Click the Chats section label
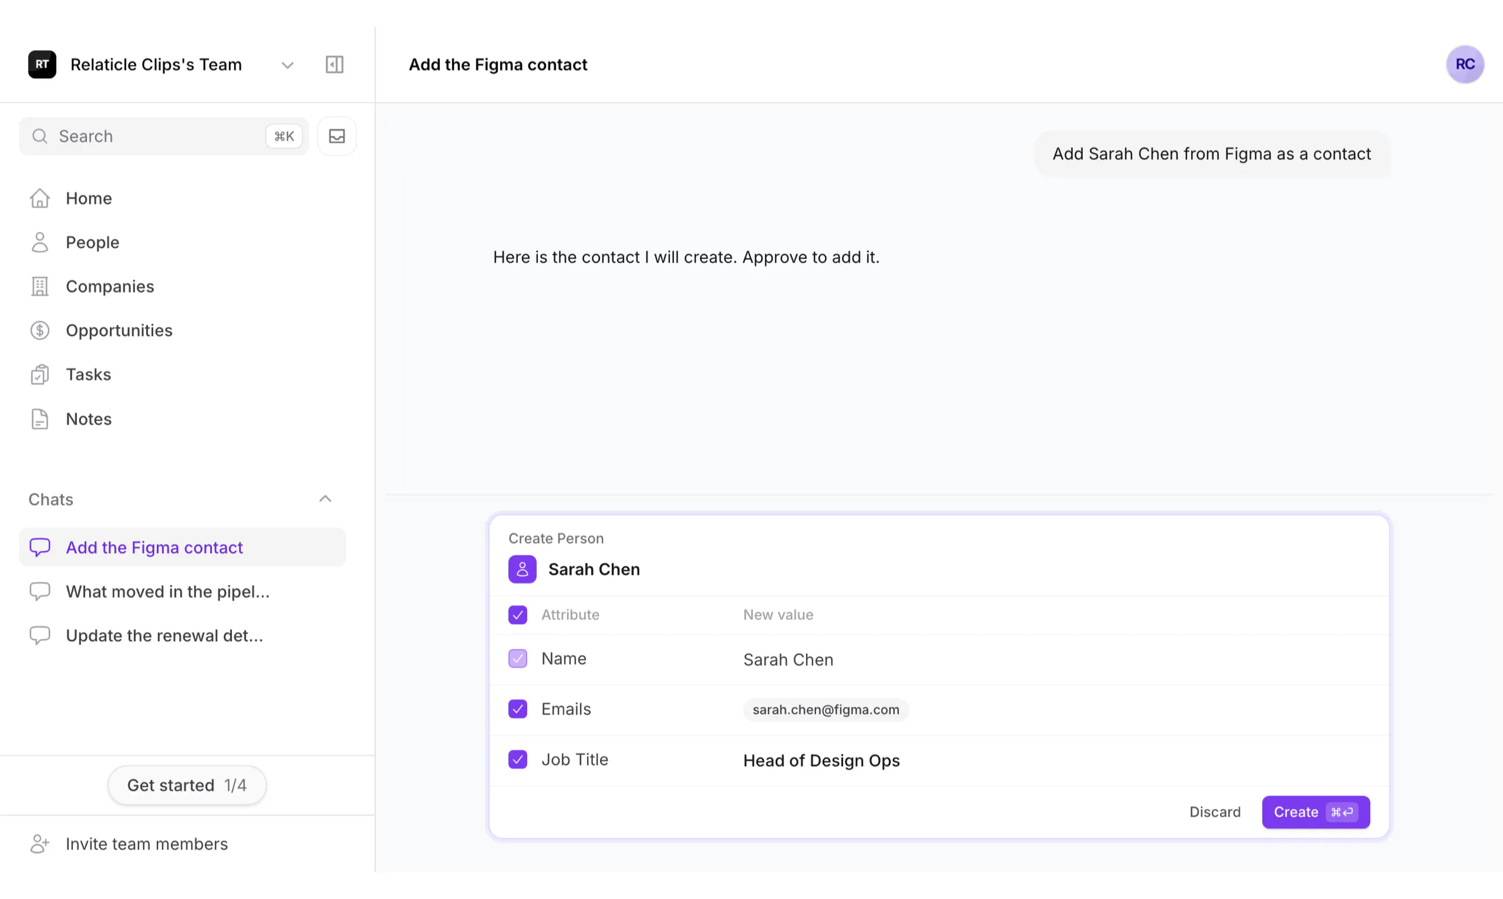The width and height of the screenshot is (1503, 899). point(51,499)
